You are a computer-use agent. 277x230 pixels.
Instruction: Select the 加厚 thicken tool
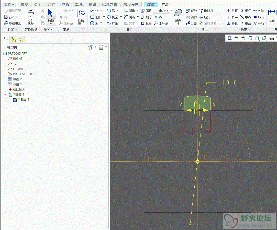[147, 17]
